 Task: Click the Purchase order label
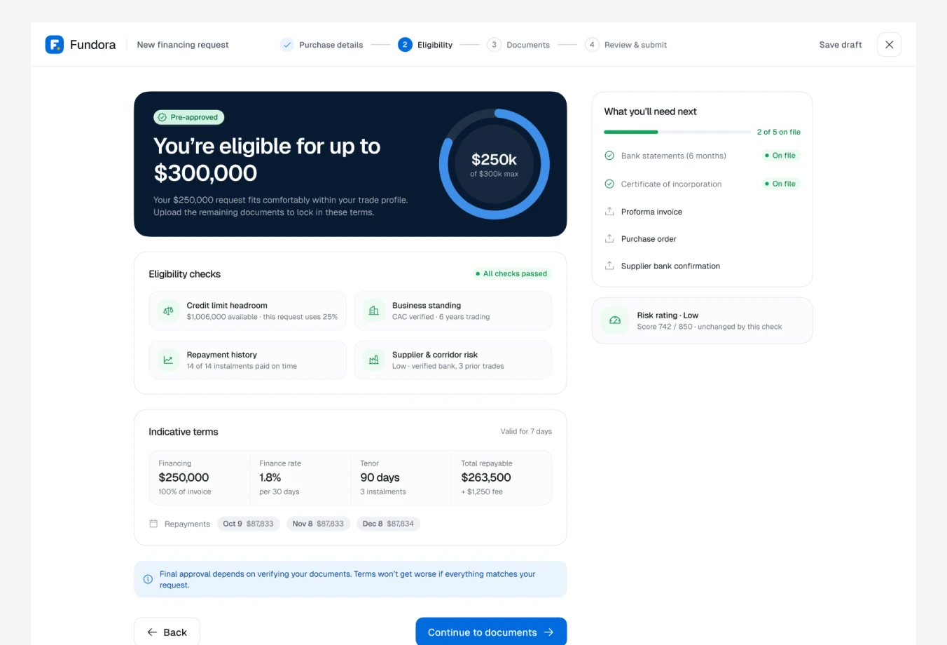pos(649,239)
